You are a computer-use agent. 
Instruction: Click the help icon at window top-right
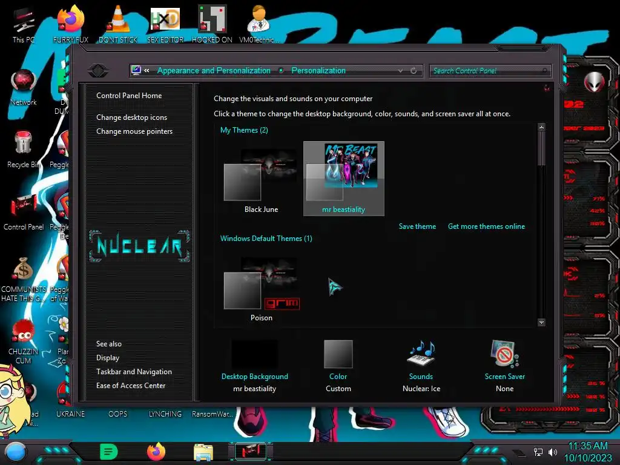(547, 88)
